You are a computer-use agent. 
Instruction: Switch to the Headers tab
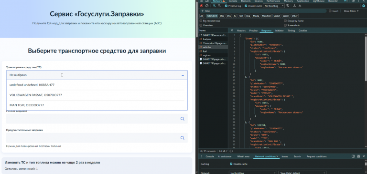click(241, 31)
